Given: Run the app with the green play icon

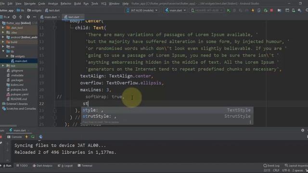Looking at the screenshot, I should (x=228, y=11).
